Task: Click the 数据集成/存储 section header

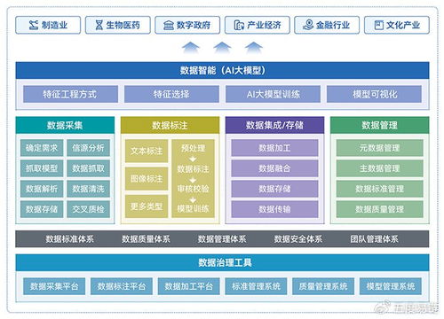Action: (x=274, y=125)
